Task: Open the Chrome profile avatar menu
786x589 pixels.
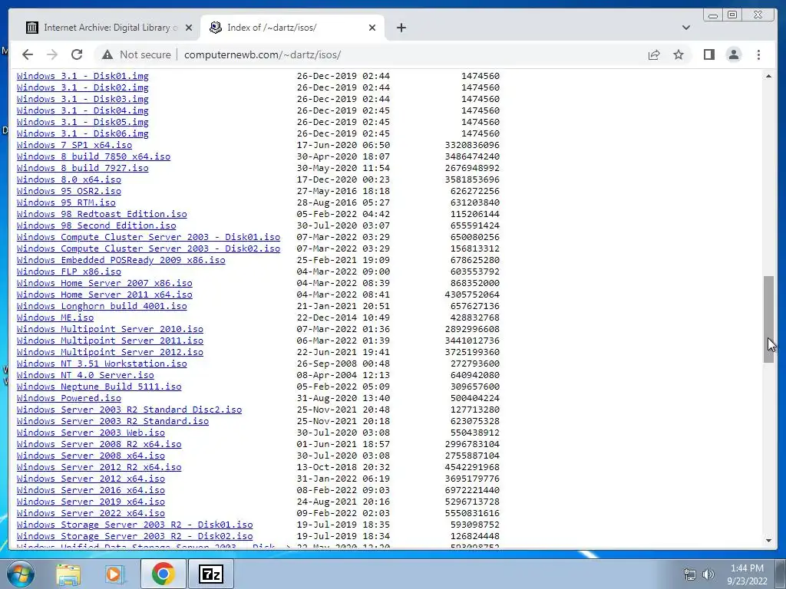Action: (x=733, y=54)
